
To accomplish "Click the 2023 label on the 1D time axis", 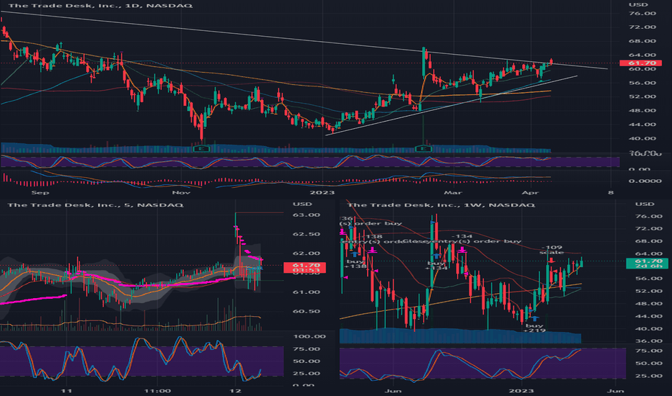I will pyautogui.click(x=322, y=193).
